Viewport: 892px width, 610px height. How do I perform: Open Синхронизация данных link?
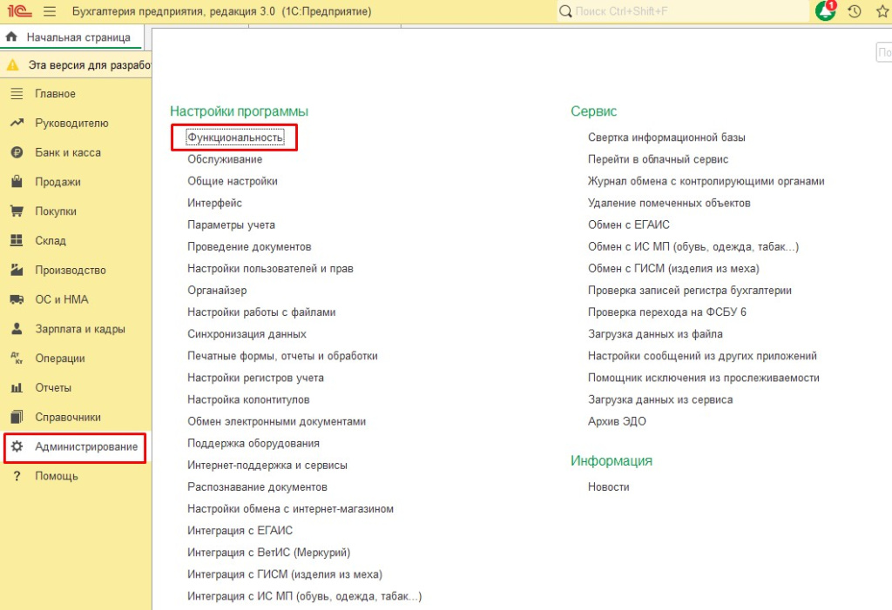(x=247, y=333)
